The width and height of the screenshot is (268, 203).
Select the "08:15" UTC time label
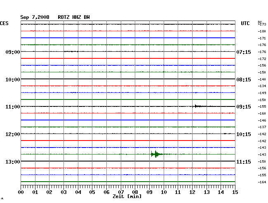coord(244,80)
